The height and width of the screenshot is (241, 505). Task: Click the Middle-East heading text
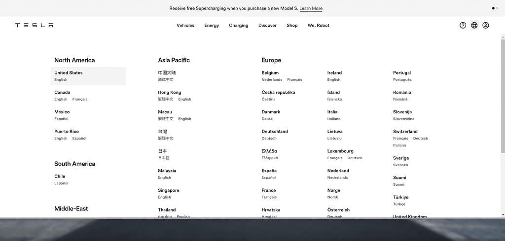[x=71, y=209]
